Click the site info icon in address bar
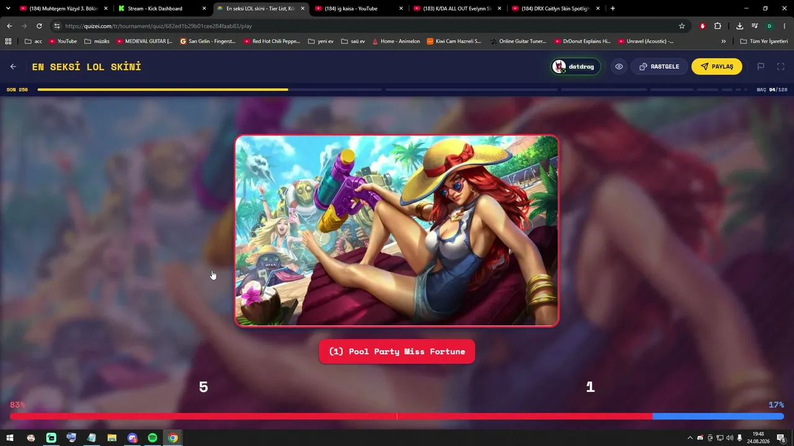The image size is (794, 446). 57,26
